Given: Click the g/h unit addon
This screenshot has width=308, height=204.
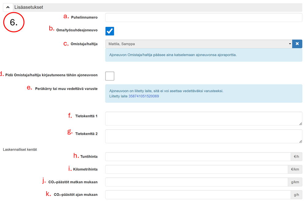Looking at the screenshot, I should [x=296, y=195].
